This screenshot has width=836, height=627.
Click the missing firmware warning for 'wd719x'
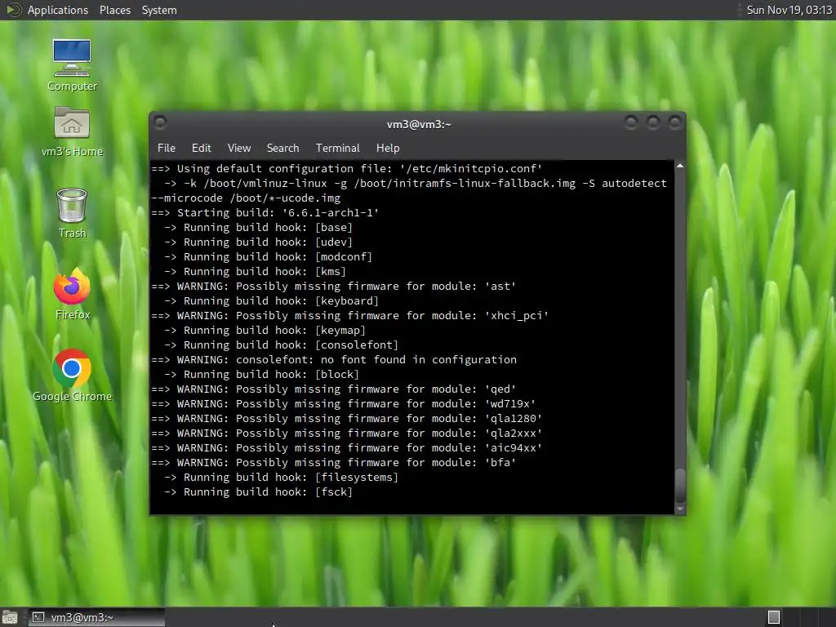point(344,404)
